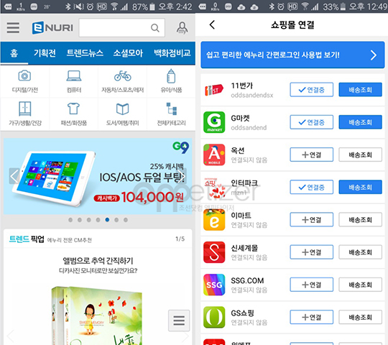Select the 디지털/가전 camera category icon

click(24, 76)
